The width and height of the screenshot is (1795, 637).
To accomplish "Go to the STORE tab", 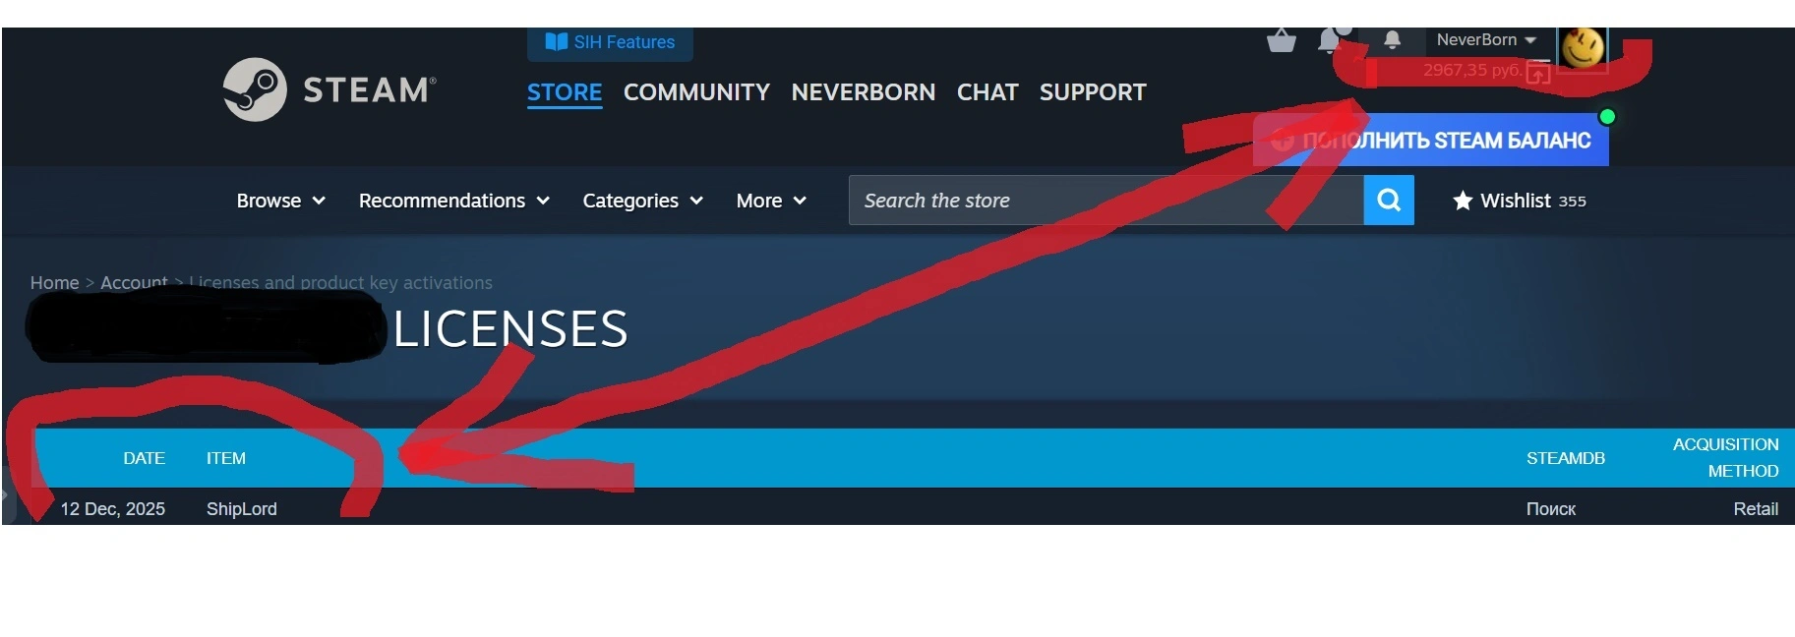I will 565,92.
